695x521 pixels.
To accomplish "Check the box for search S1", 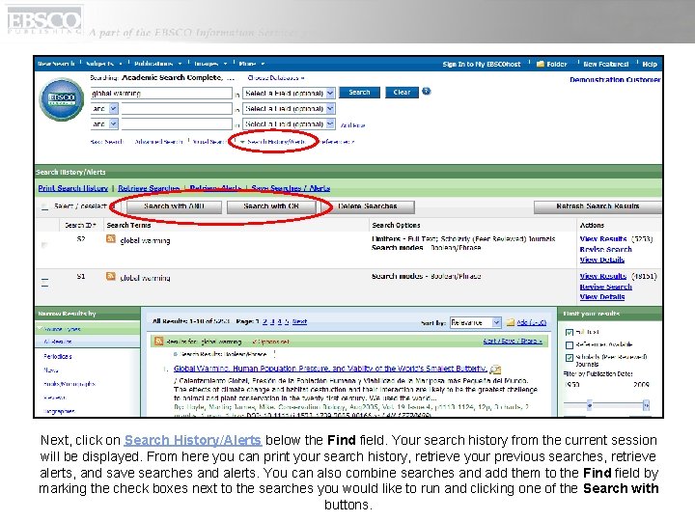I will pyautogui.click(x=44, y=282).
